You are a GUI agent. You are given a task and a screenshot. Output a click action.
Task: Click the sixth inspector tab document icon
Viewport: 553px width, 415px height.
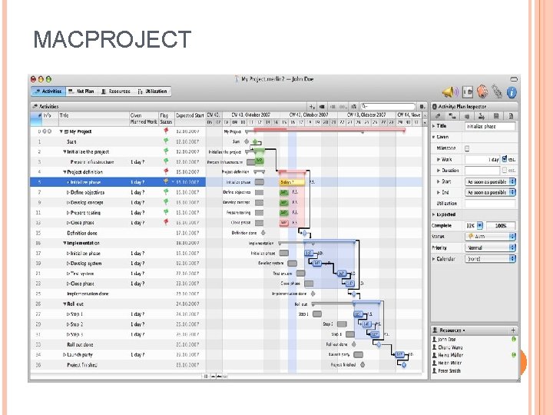pos(511,116)
